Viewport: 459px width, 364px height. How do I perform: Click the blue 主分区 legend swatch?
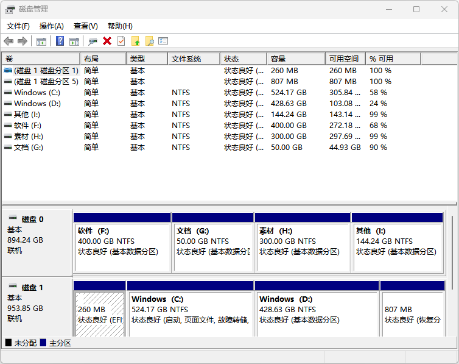point(43,343)
